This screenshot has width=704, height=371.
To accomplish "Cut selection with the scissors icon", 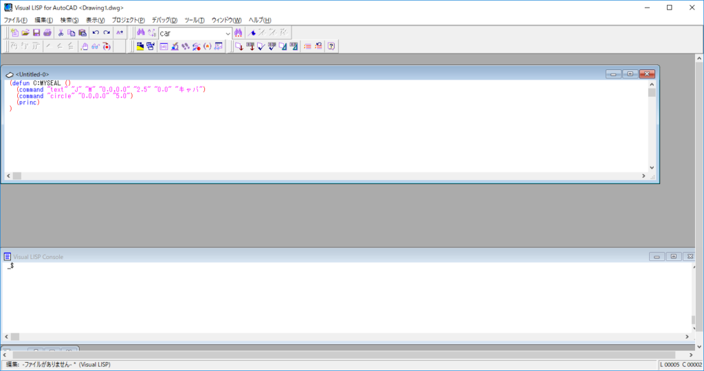I will [x=60, y=33].
